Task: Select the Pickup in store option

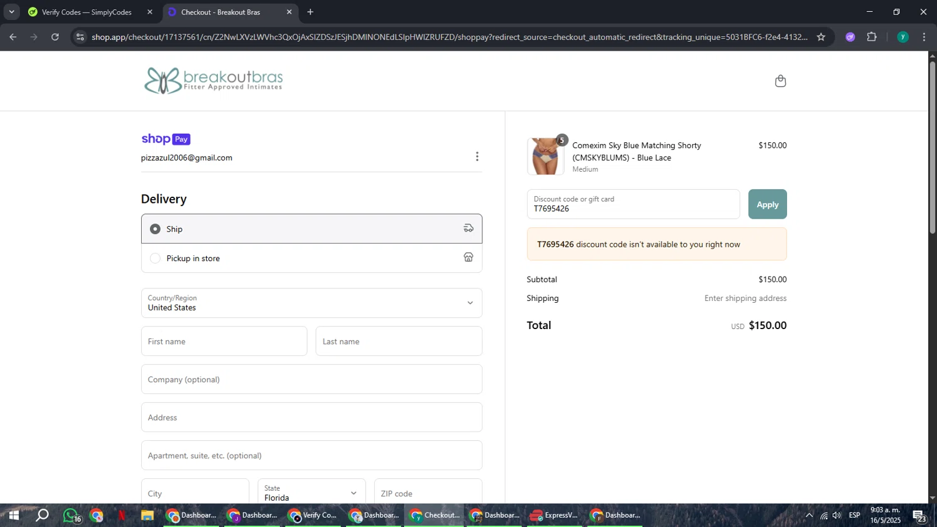Action: point(312,258)
